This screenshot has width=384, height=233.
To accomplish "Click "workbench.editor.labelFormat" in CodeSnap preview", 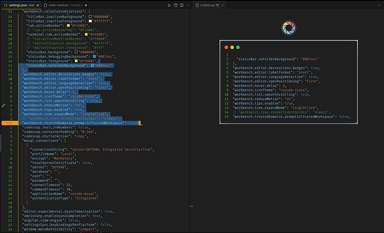I will click(x=263, y=72).
